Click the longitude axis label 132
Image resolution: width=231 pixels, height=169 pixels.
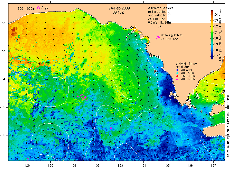(97, 166)
